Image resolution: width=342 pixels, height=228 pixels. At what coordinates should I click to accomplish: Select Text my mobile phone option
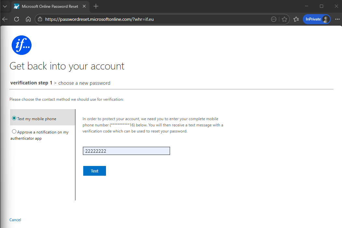tap(14, 118)
